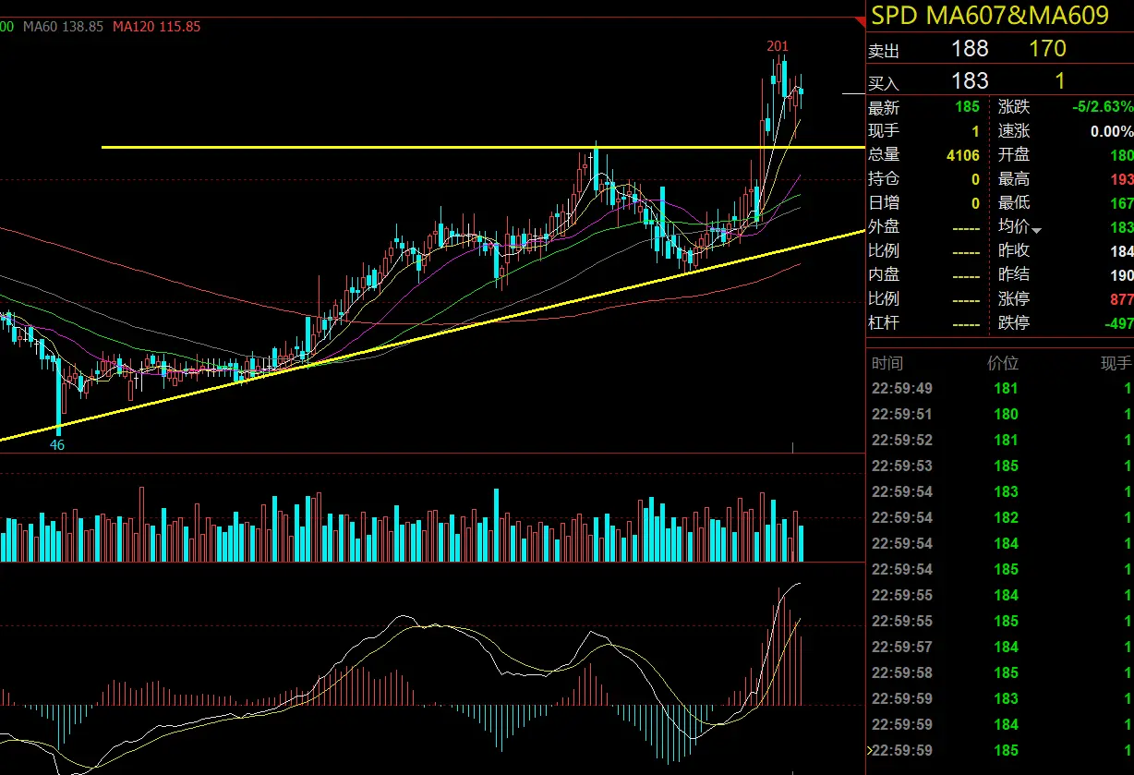
Task: Click the 涨停 limit-up value 877
Action: tap(1121, 299)
